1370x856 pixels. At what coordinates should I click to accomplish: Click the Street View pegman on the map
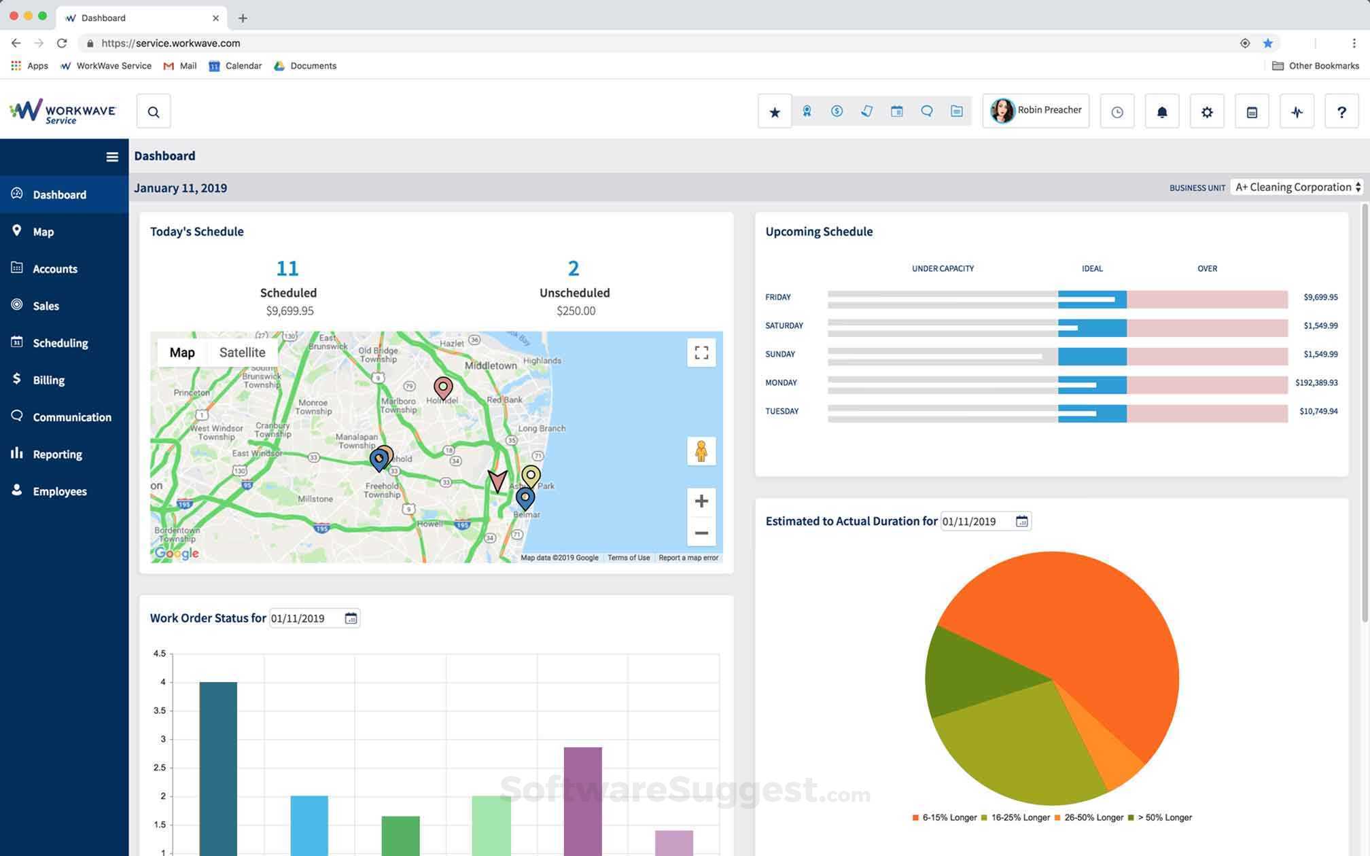701,450
